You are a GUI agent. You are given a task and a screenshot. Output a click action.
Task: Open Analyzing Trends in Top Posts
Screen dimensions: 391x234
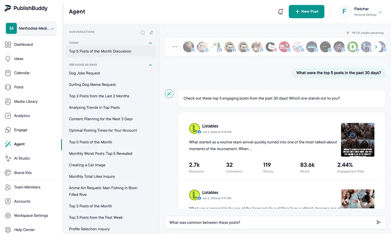(94, 107)
